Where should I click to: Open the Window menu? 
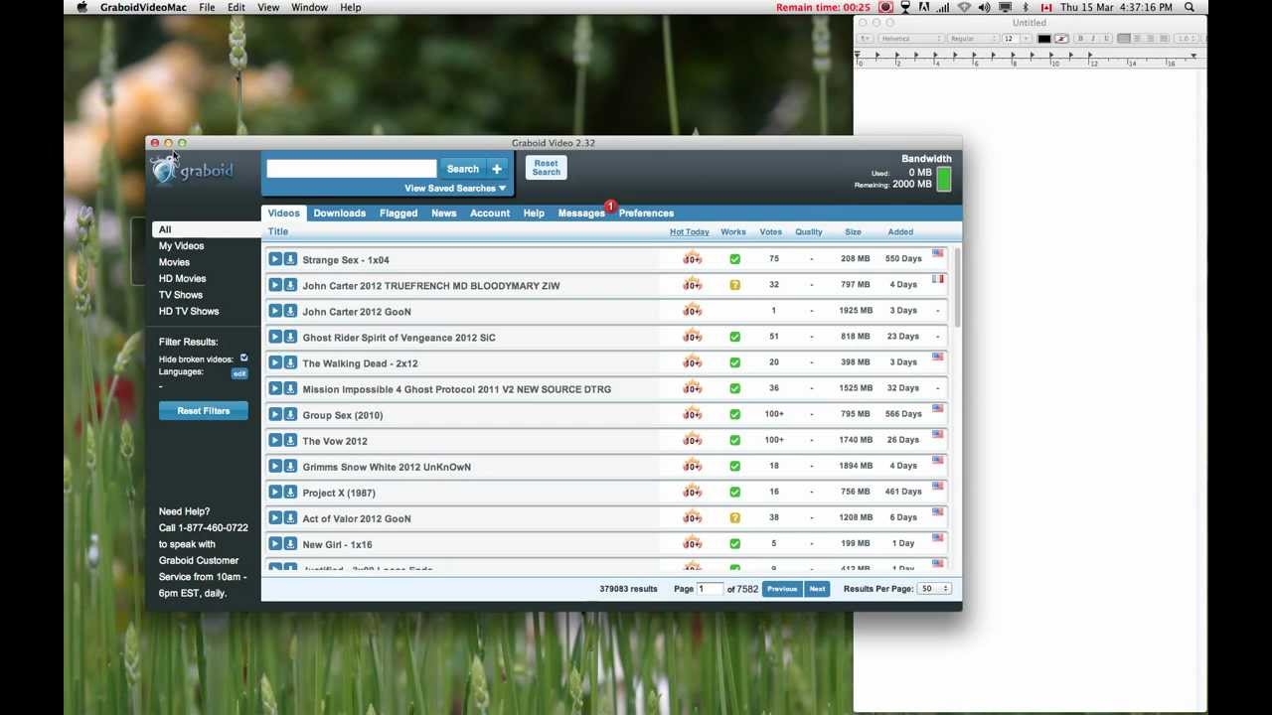coord(310,7)
